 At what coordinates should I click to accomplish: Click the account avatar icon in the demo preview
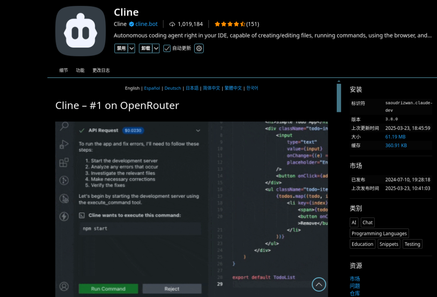click(x=64, y=286)
